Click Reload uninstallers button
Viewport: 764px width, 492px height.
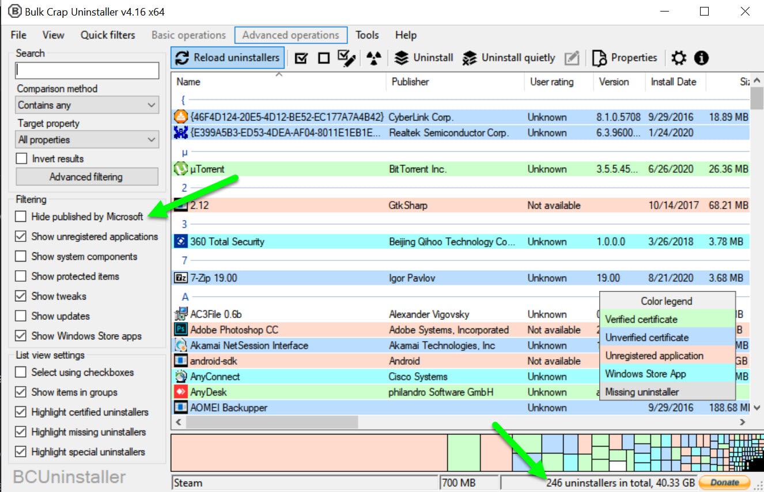[x=228, y=58]
